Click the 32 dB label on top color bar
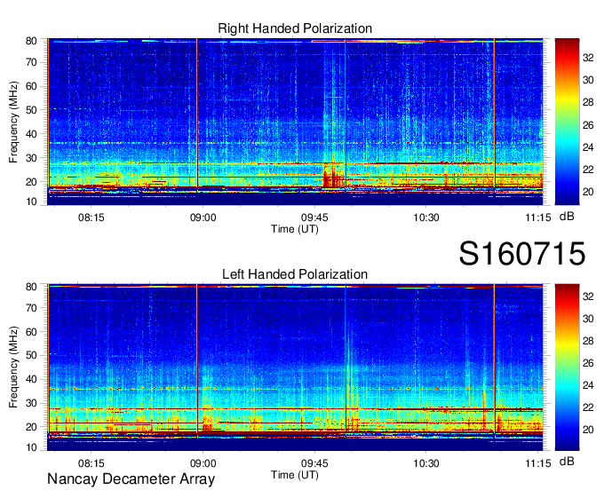Viewport: 604px width, 490px height. click(588, 58)
